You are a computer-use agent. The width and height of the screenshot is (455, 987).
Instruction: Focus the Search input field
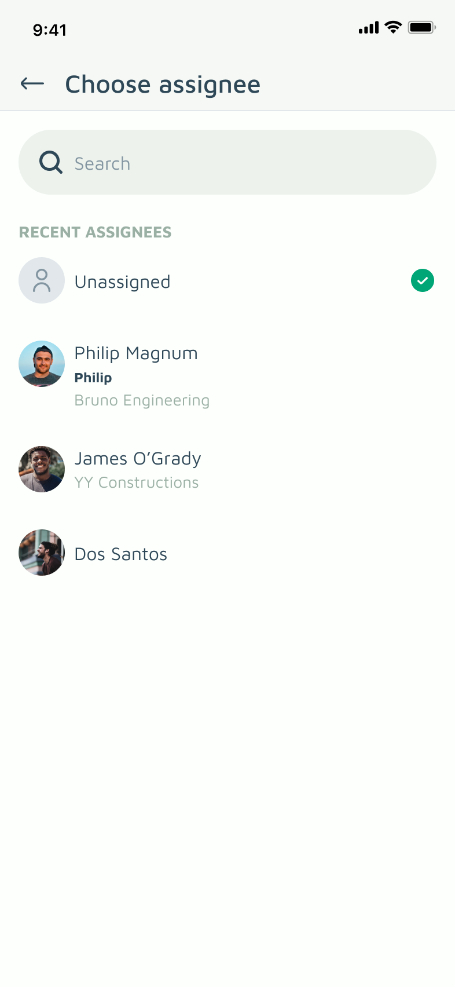coord(227,162)
